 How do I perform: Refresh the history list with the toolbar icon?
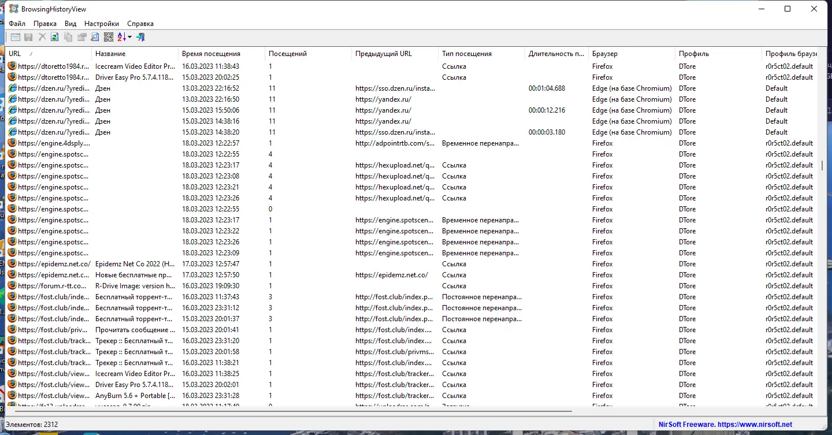pyautogui.click(x=55, y=38)
